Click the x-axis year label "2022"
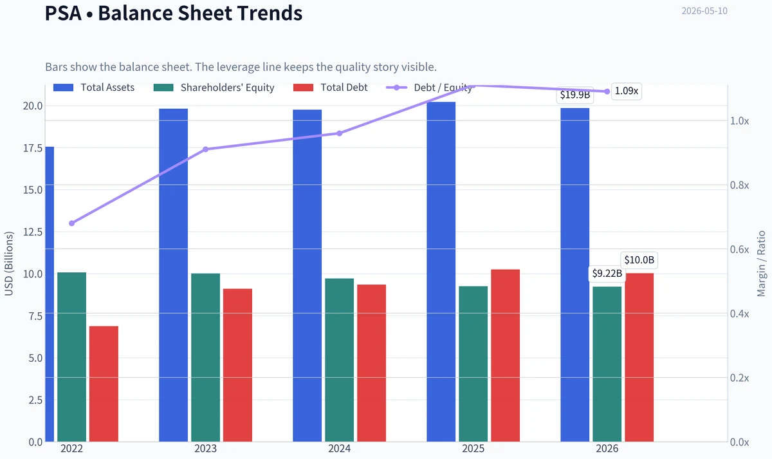The height and width of the screenshot is (459, 772). 72,449
